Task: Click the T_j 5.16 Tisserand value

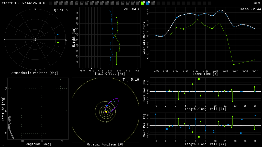Action: 130,80
